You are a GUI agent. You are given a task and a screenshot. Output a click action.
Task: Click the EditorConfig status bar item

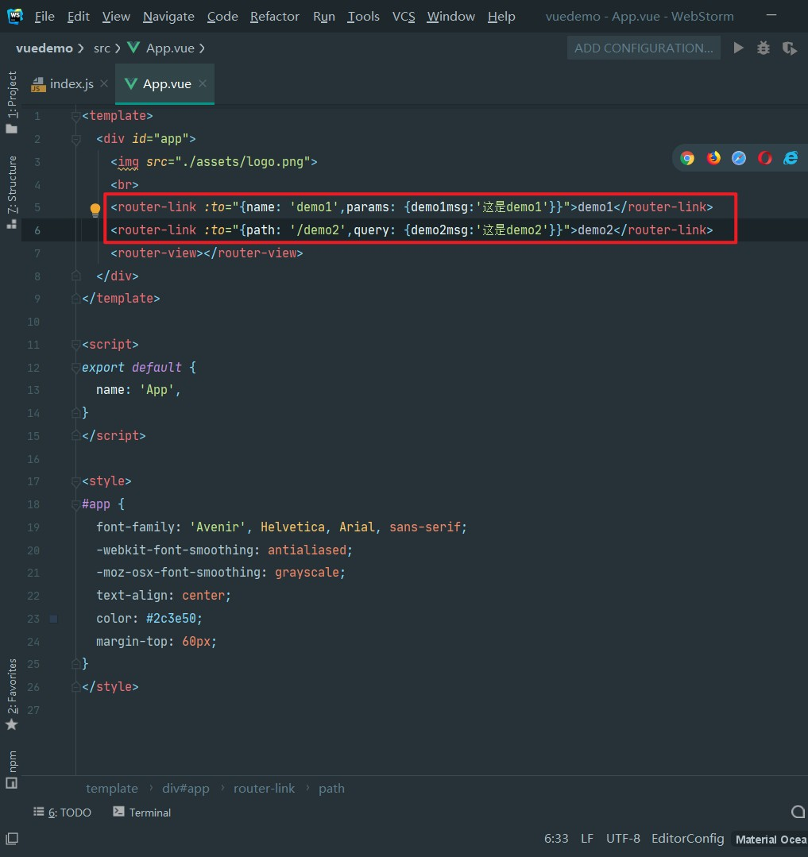687,839
